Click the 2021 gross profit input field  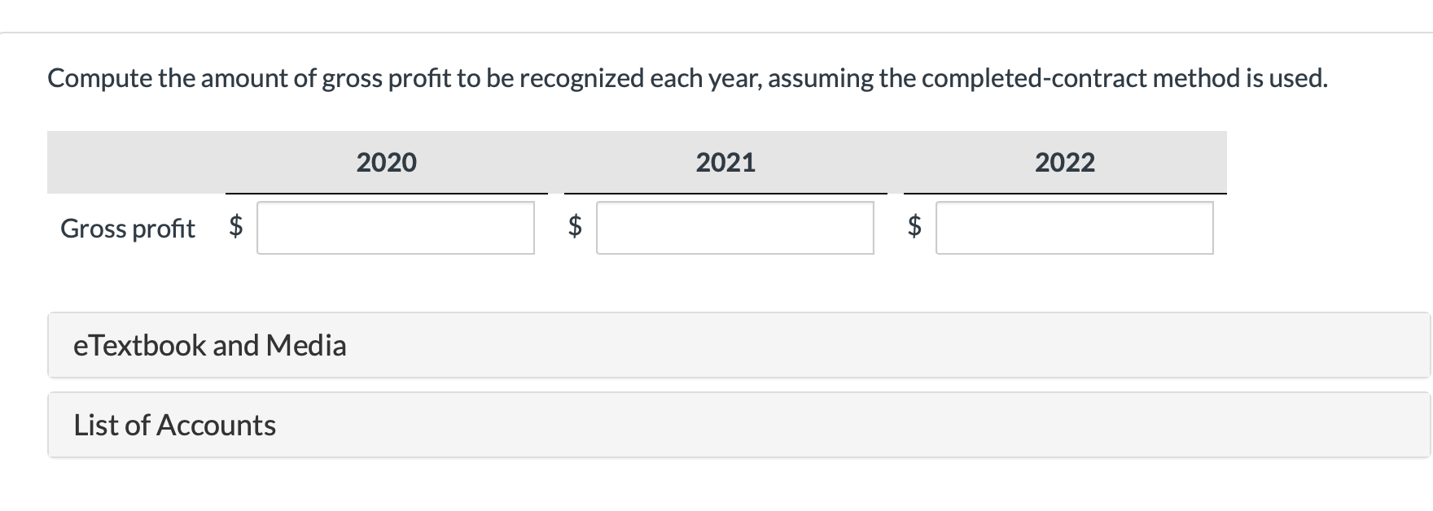(735, 229)
